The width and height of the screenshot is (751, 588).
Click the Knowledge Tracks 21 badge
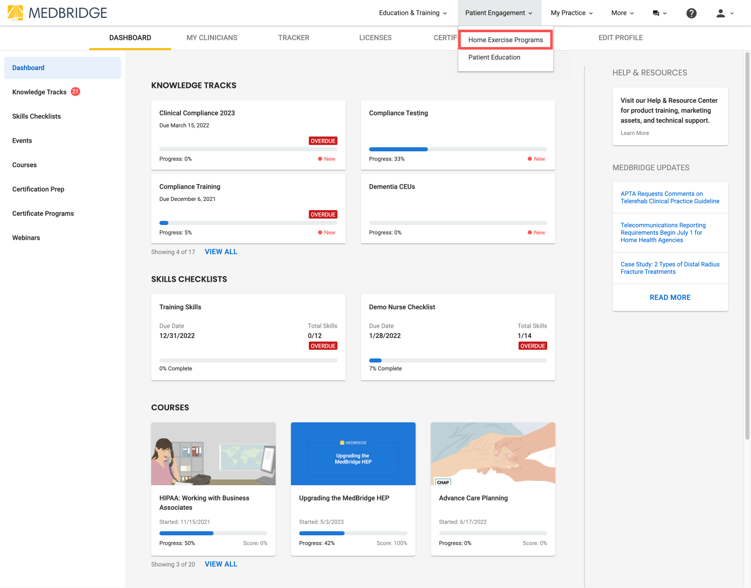(75, 92)
